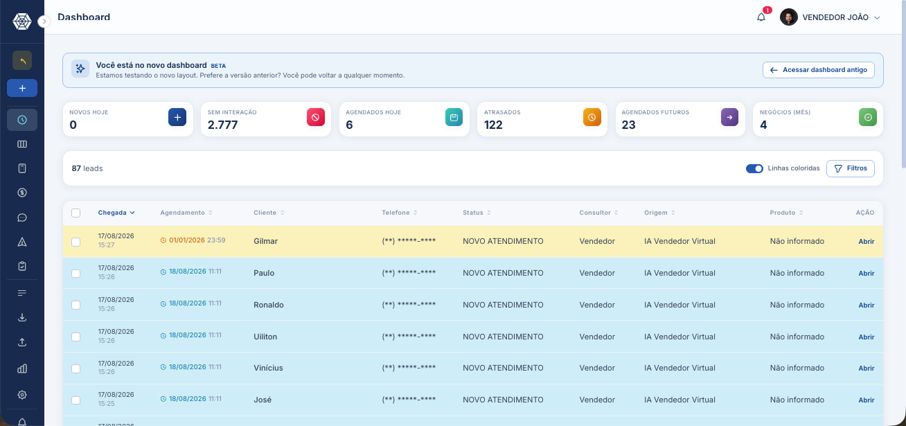
Task: Check the select-all checkbox in table header
Action: point(76,213)
